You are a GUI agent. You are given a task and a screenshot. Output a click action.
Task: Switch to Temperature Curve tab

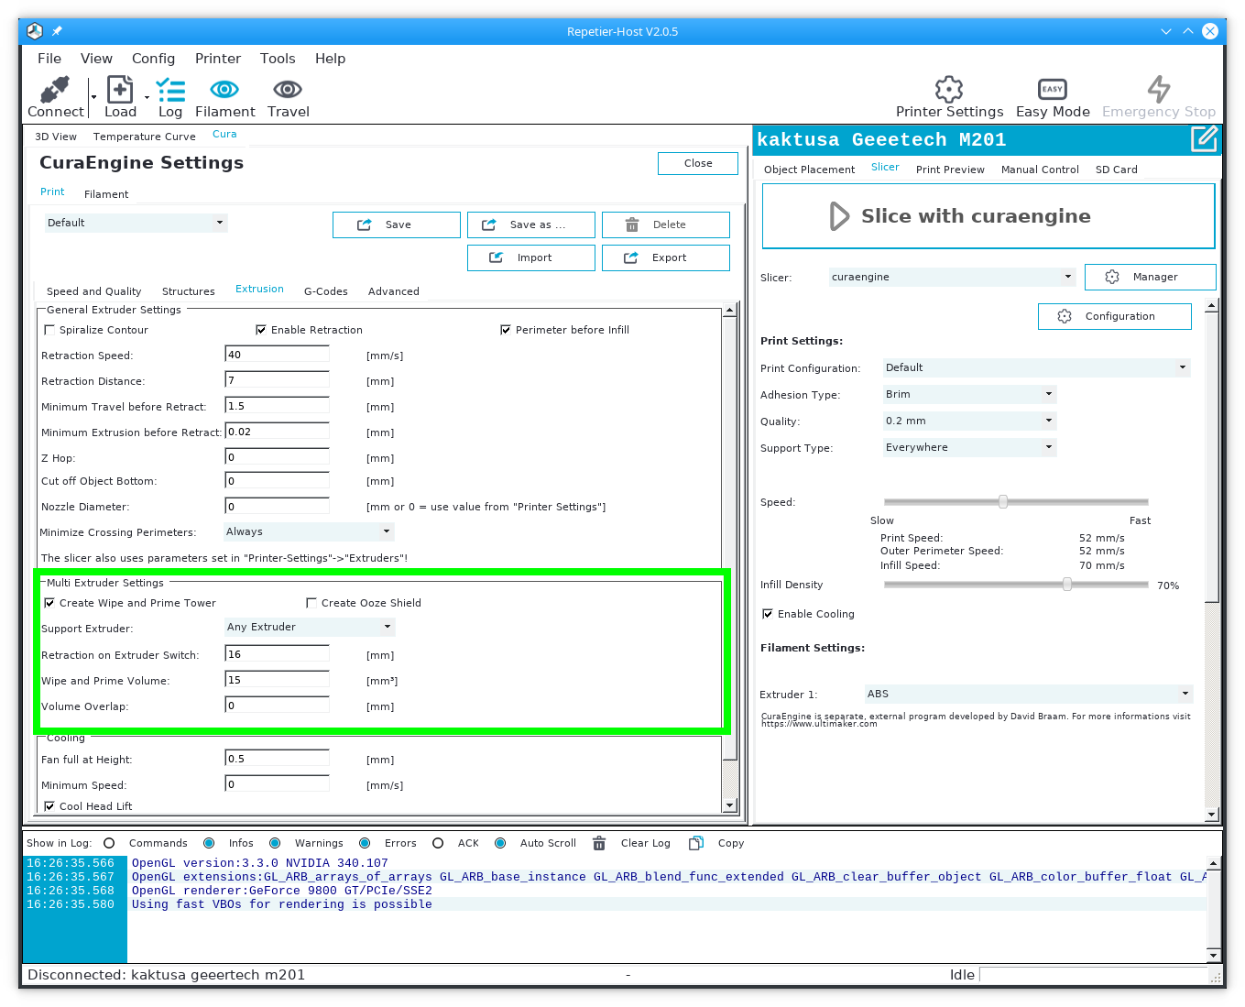click(145, 137)
